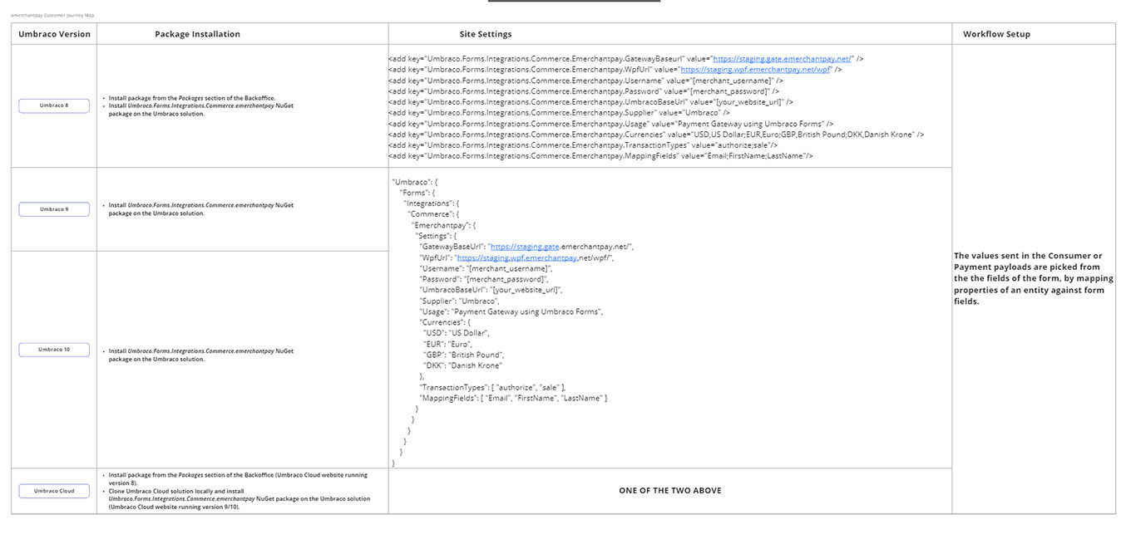The height and width of the screenshot is (539, 1131).
Task: Click the workflow payload mapping description paragraph
Action: pos(1034,278)
